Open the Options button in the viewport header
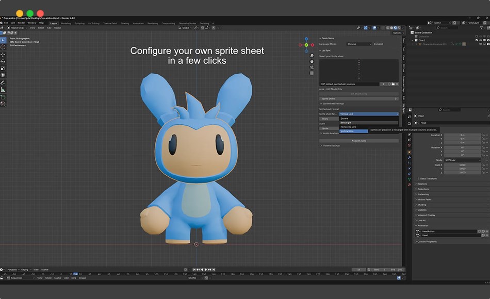This screenshot has width=490, height=299. pos(397,33)
